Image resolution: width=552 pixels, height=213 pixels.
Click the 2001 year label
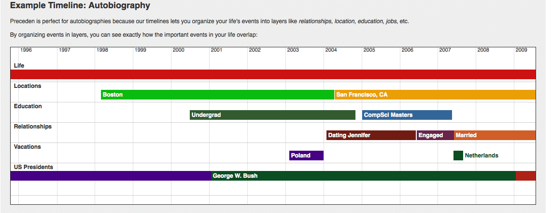pyautogui.click(x=216, y=50)
